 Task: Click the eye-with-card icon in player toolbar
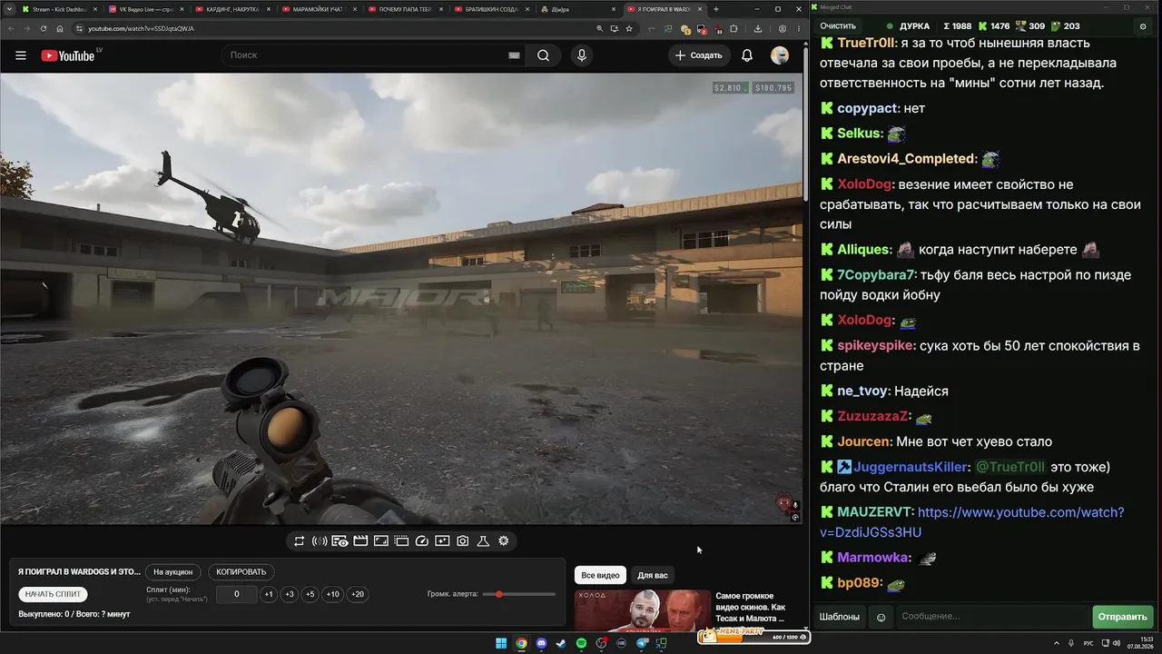click(x=340, y=541)
